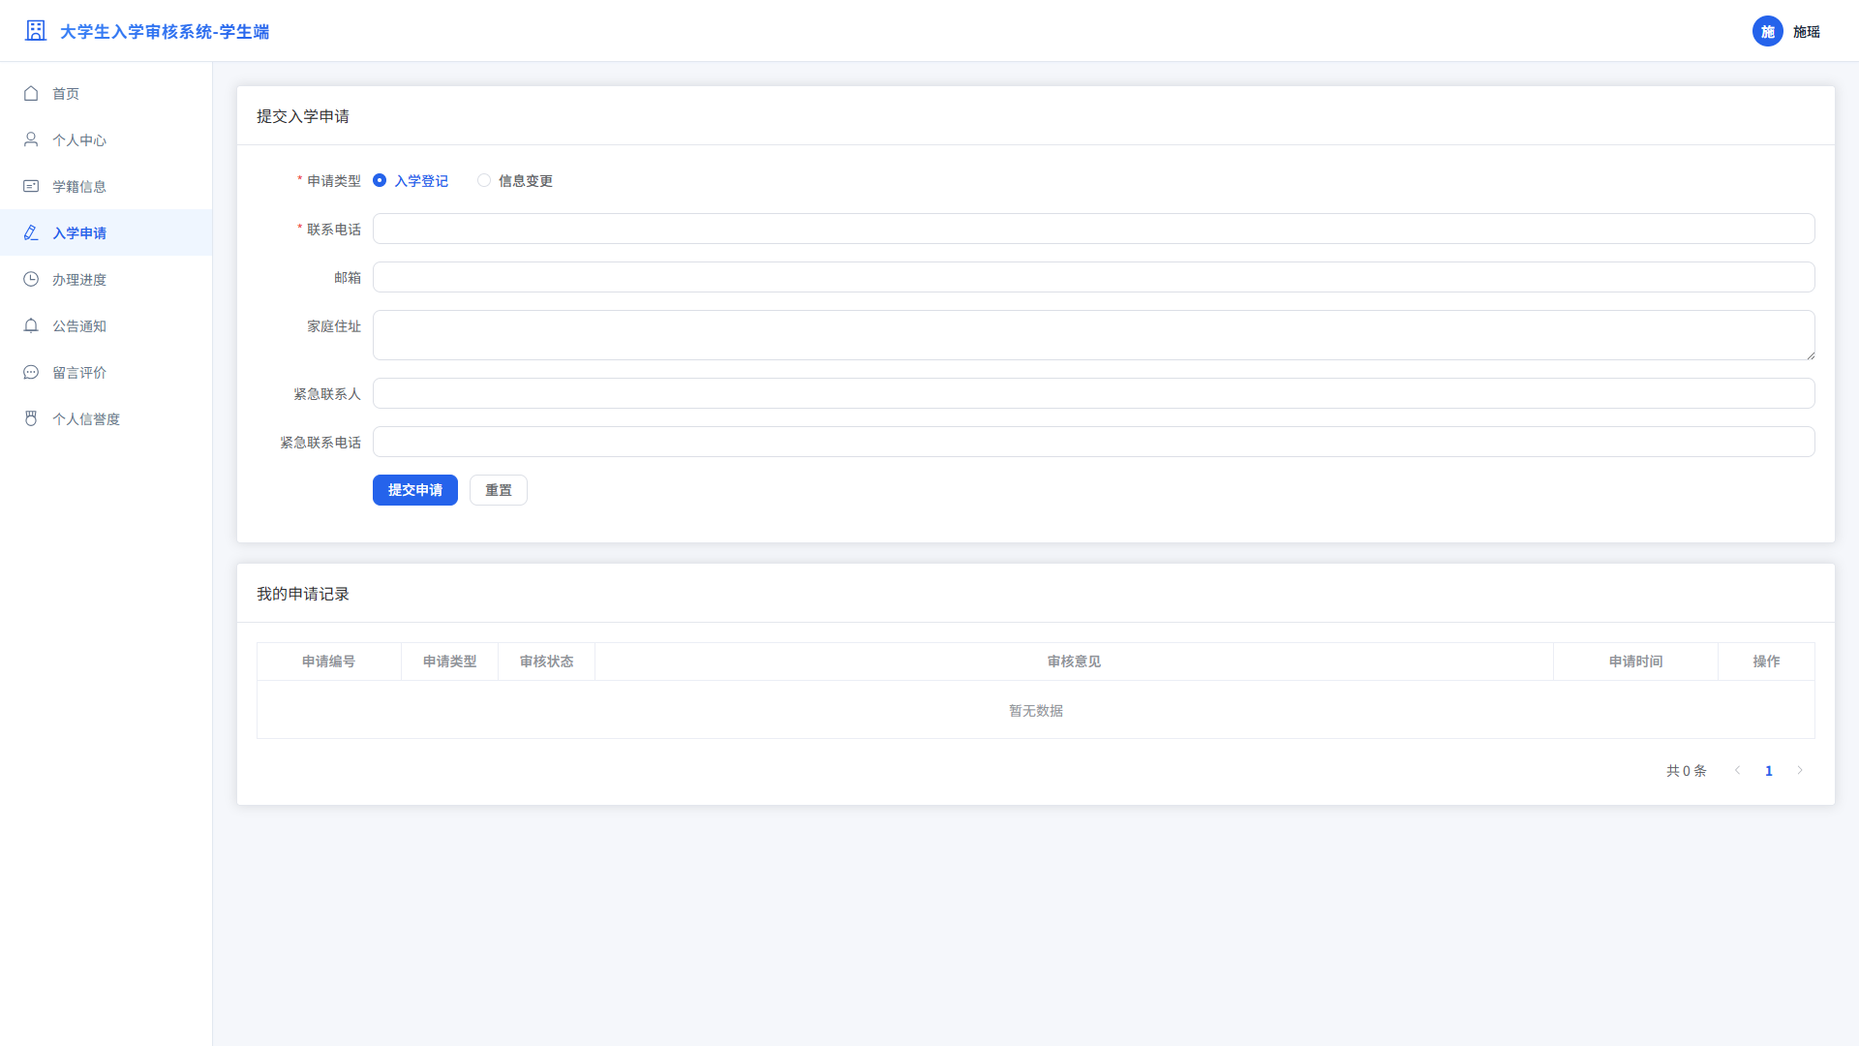Click the 申请时间 column header
Image resolution: width=1859 pixels, height=1046 pixels.
point(1636,661)
